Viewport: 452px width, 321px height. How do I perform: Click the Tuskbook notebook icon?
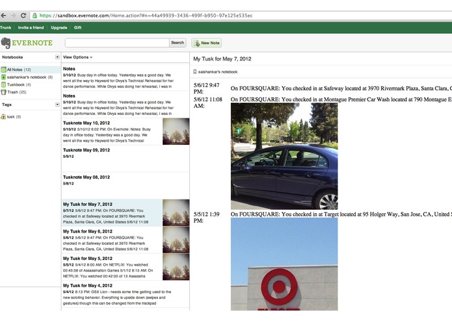tap(3, 84)
